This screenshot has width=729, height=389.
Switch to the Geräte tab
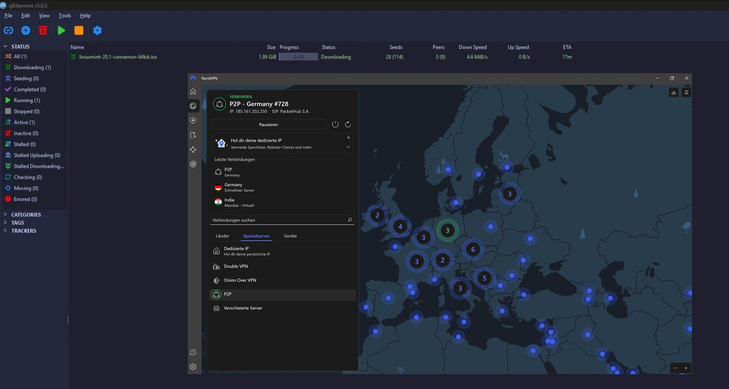290,236
